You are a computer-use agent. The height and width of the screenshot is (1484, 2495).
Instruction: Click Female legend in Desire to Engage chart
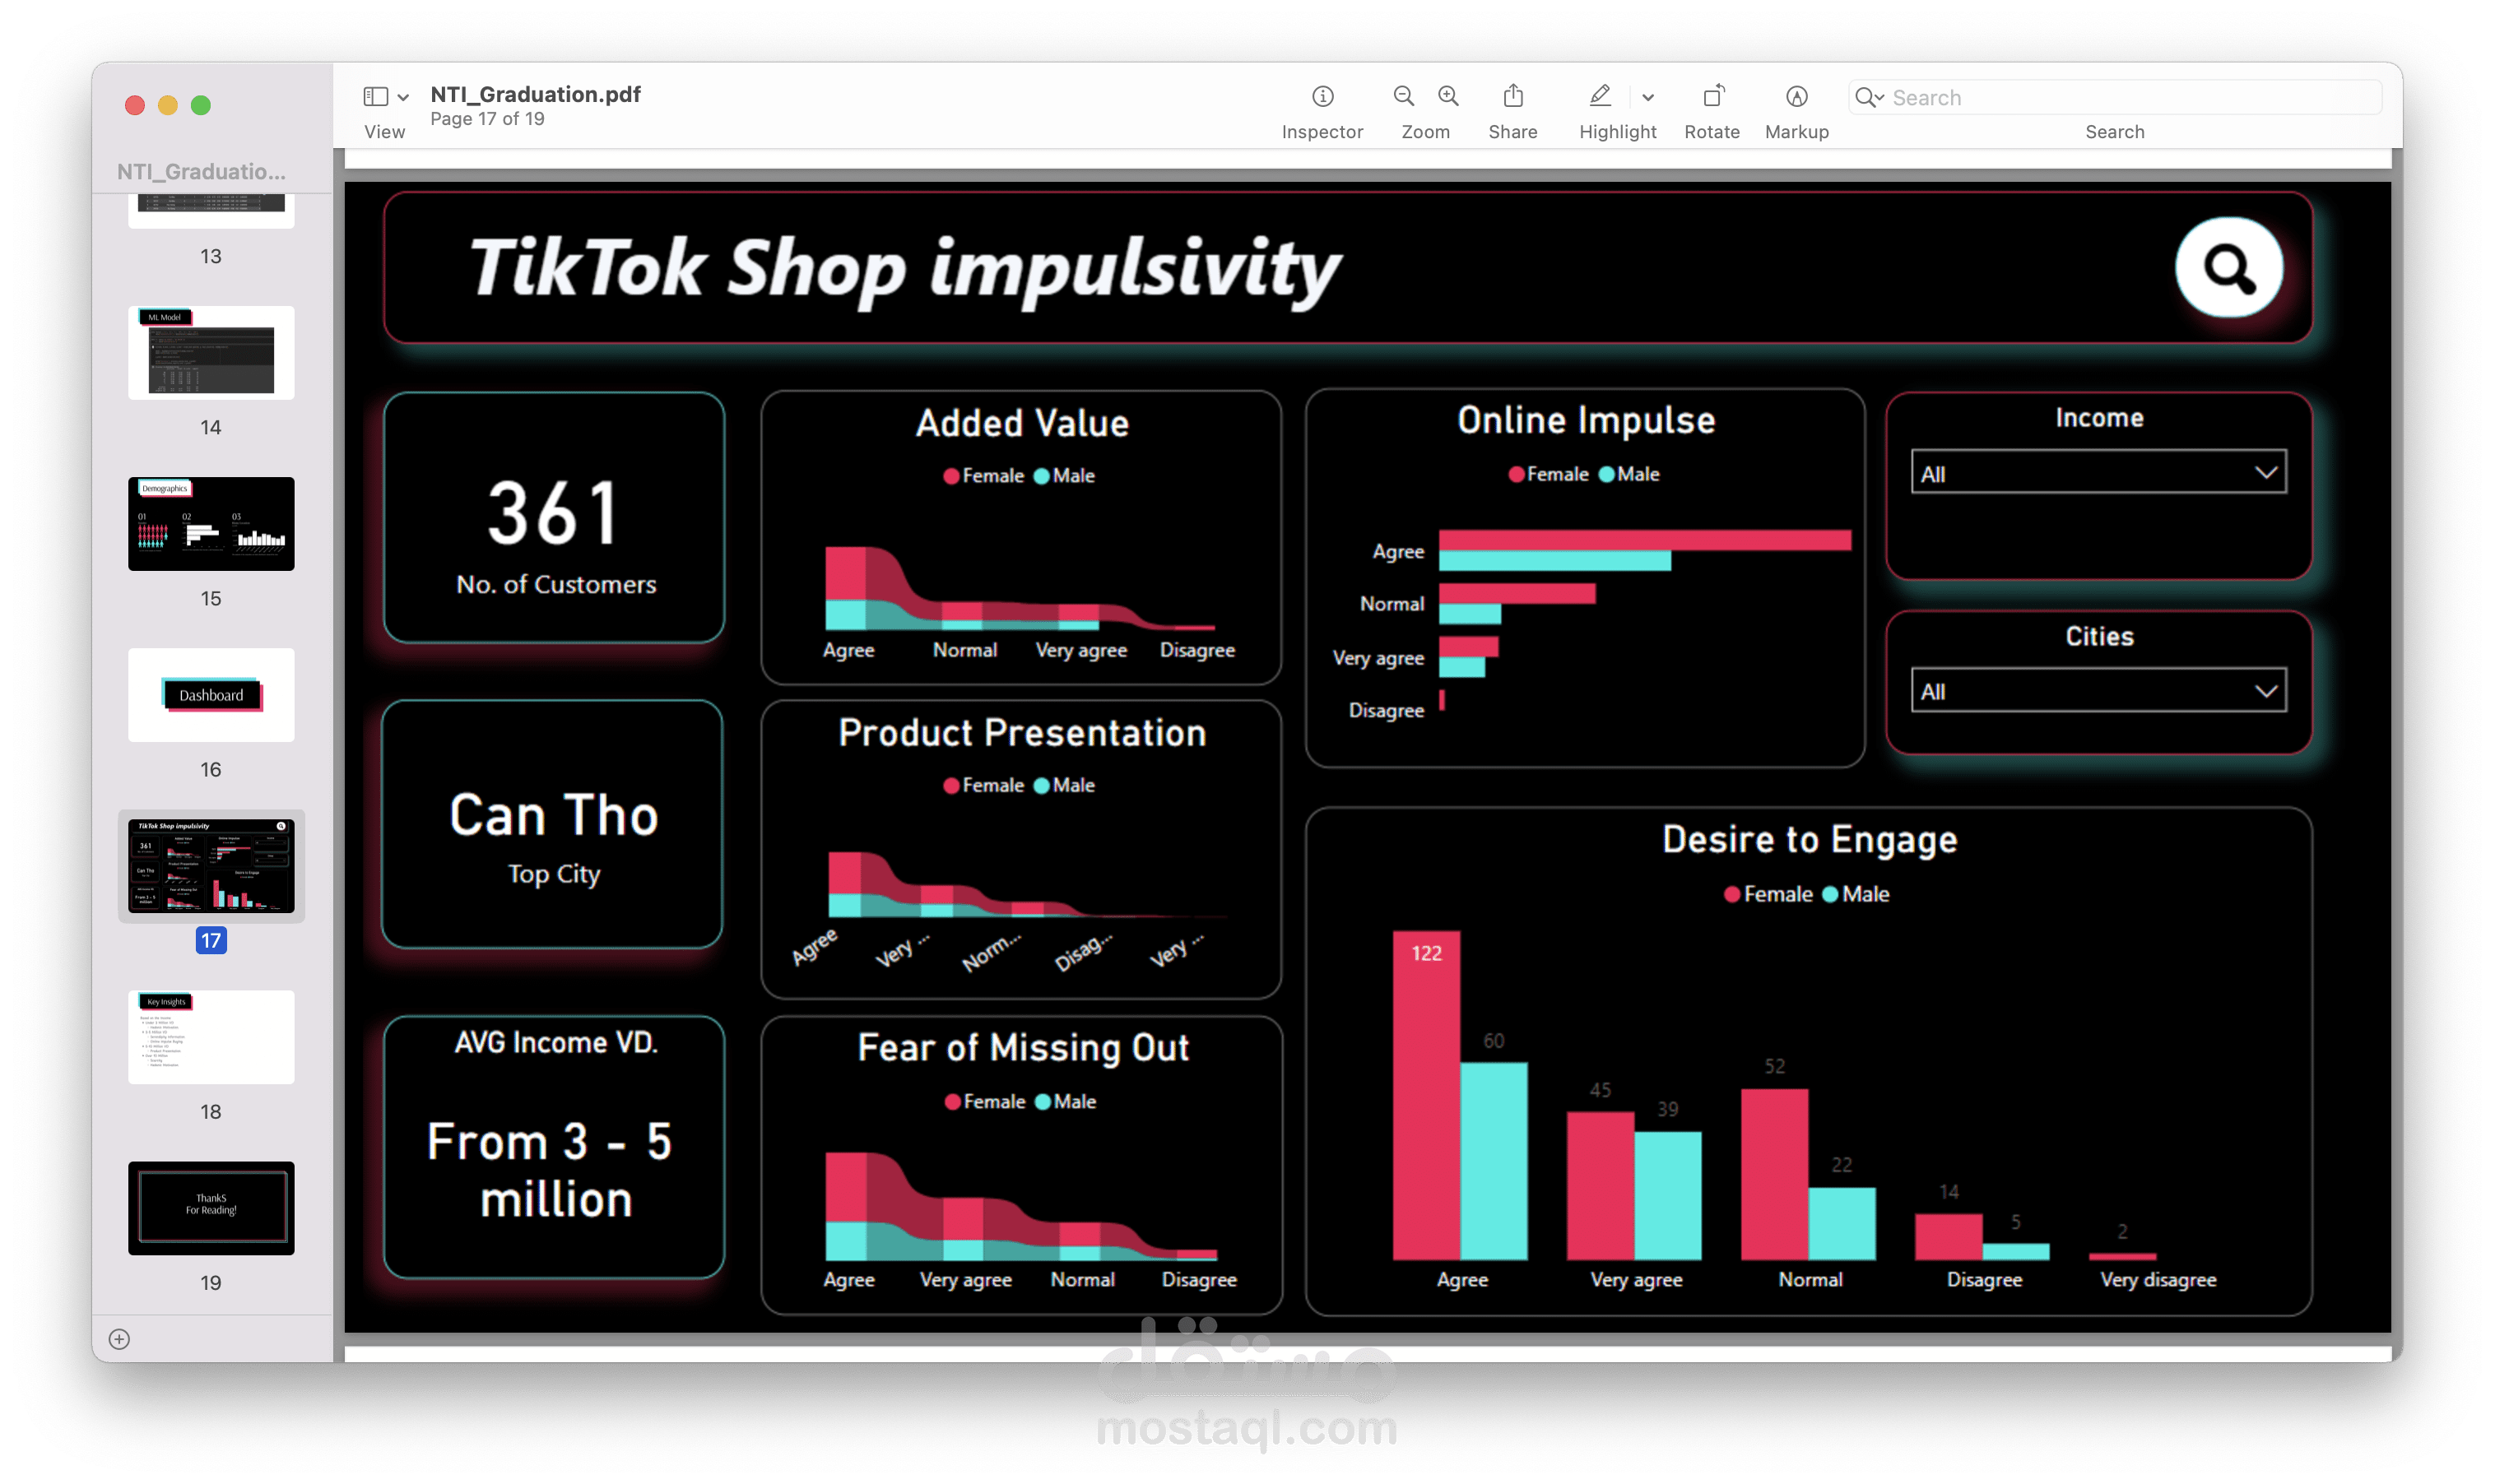tap(1768, 894)
